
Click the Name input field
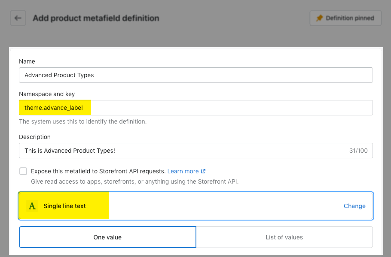point(196,75)
